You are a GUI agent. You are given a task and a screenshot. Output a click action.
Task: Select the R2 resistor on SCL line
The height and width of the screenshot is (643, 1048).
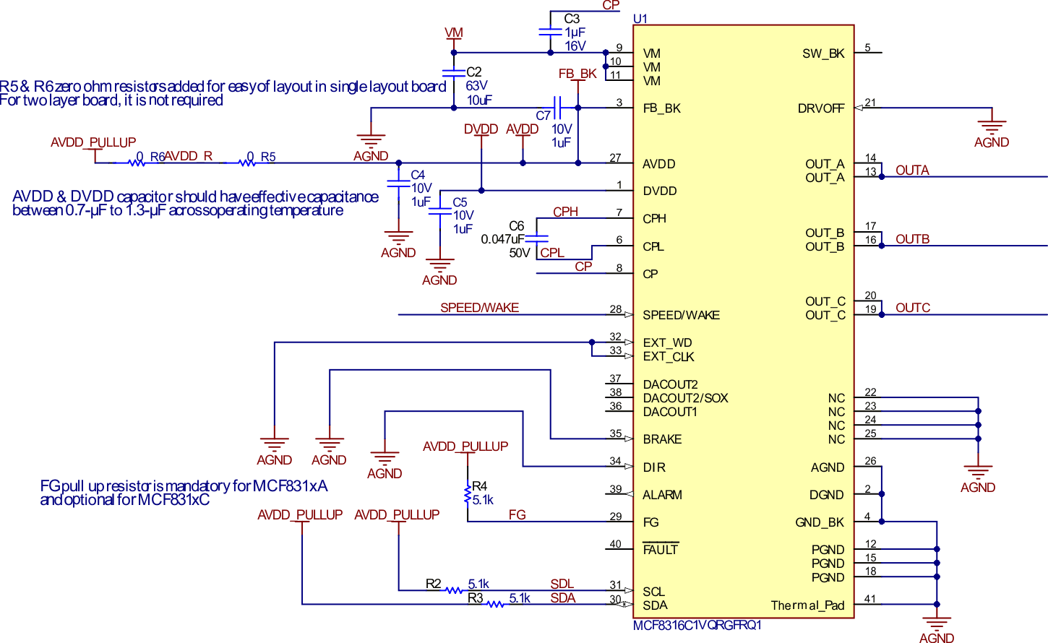pos(454,590)
